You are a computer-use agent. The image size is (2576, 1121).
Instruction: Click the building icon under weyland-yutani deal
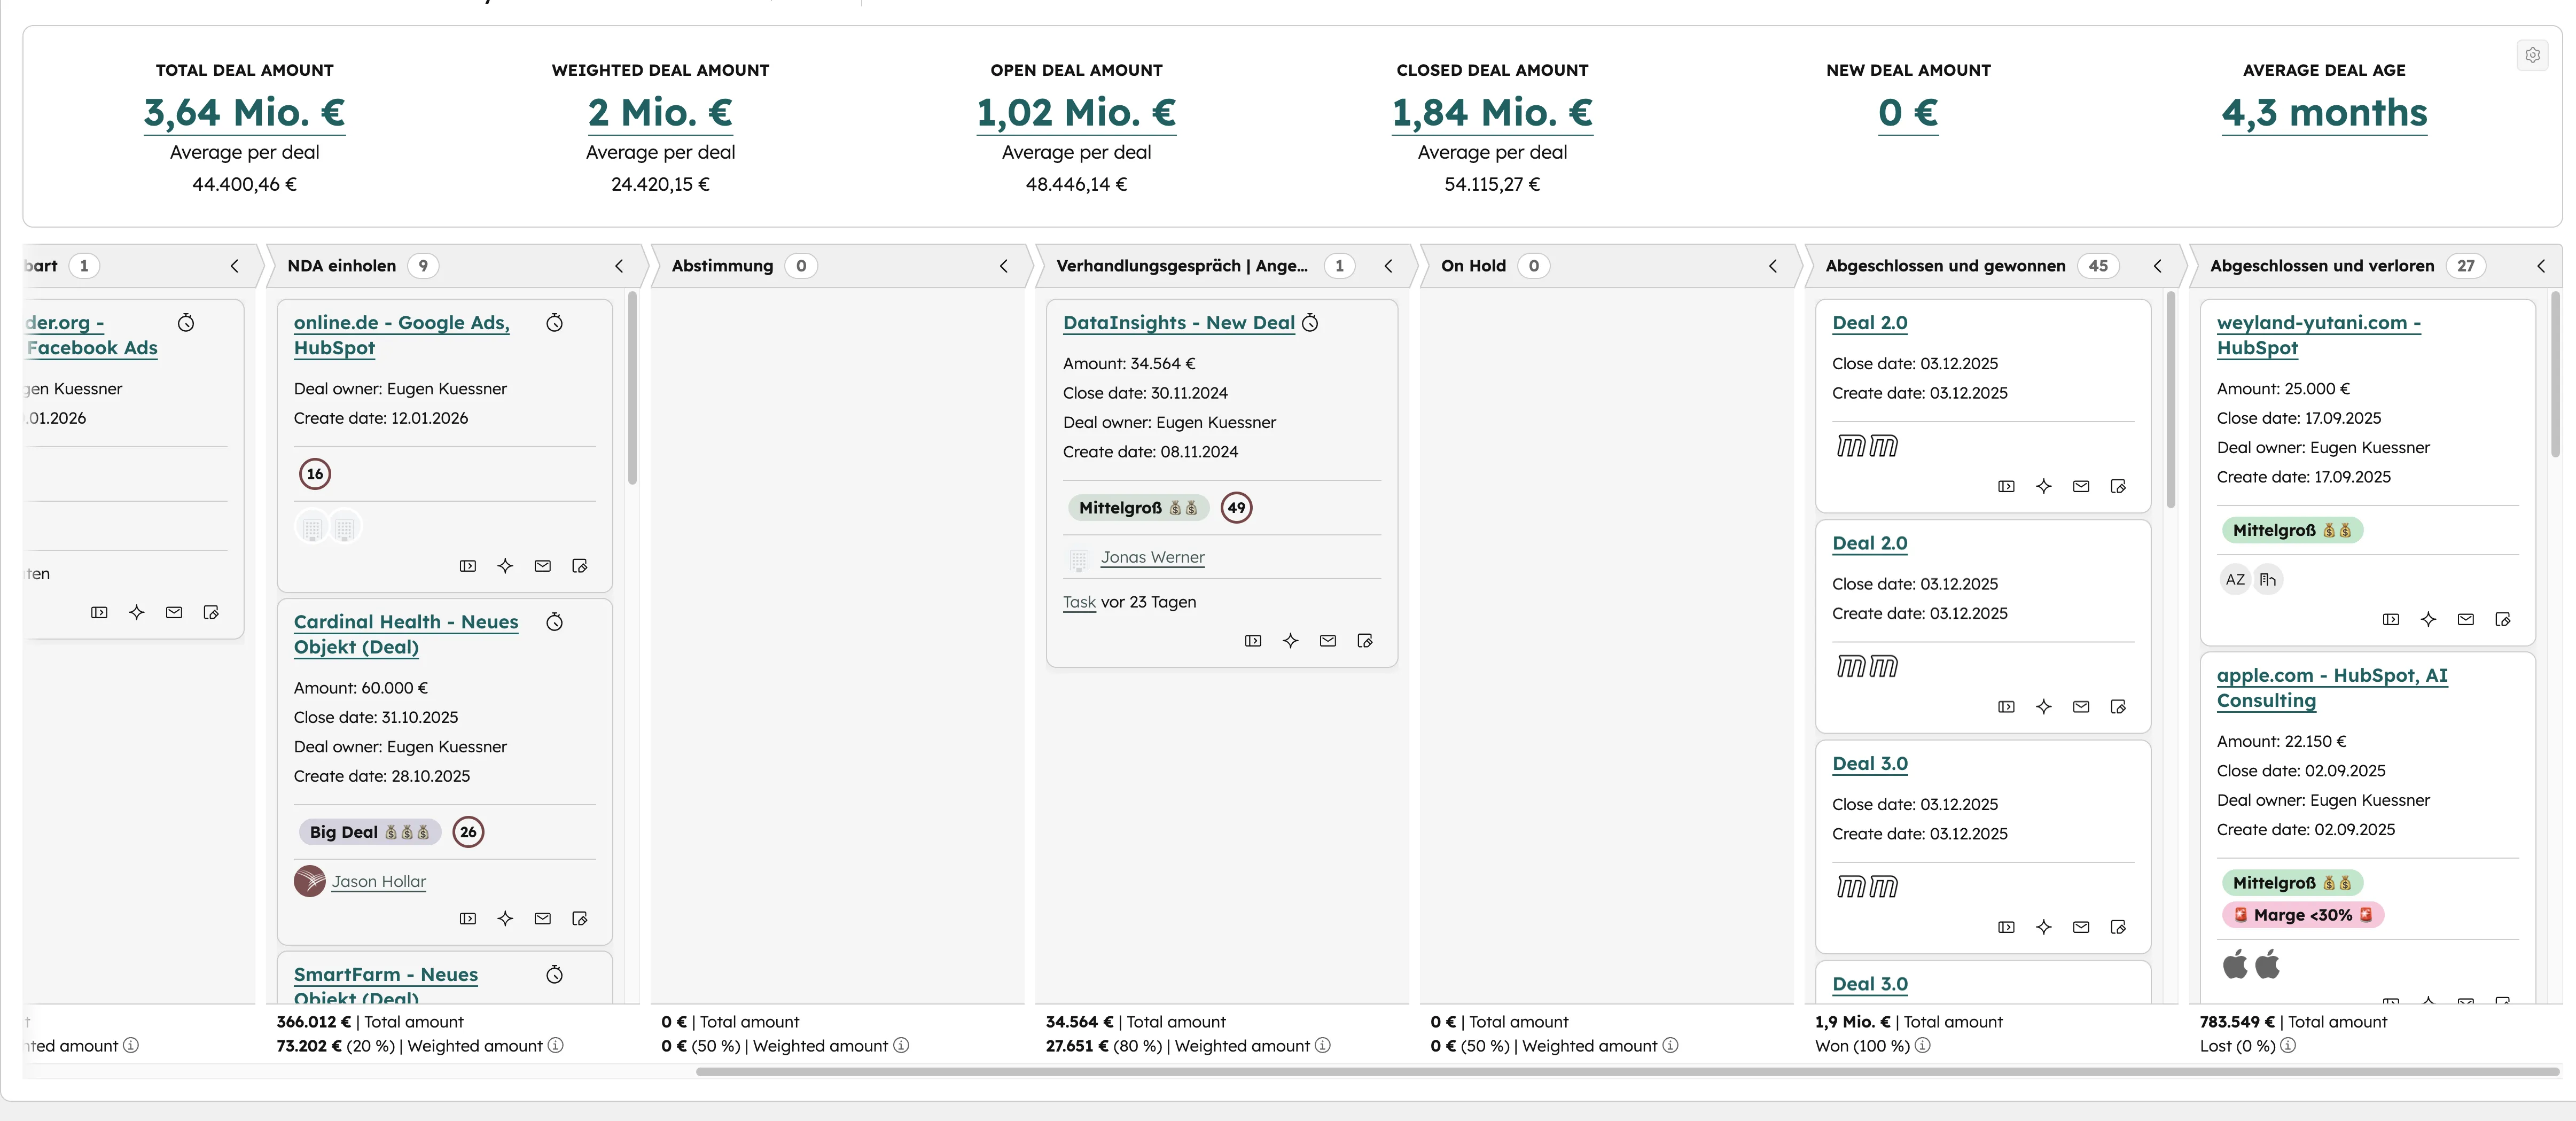point(2267,579)
